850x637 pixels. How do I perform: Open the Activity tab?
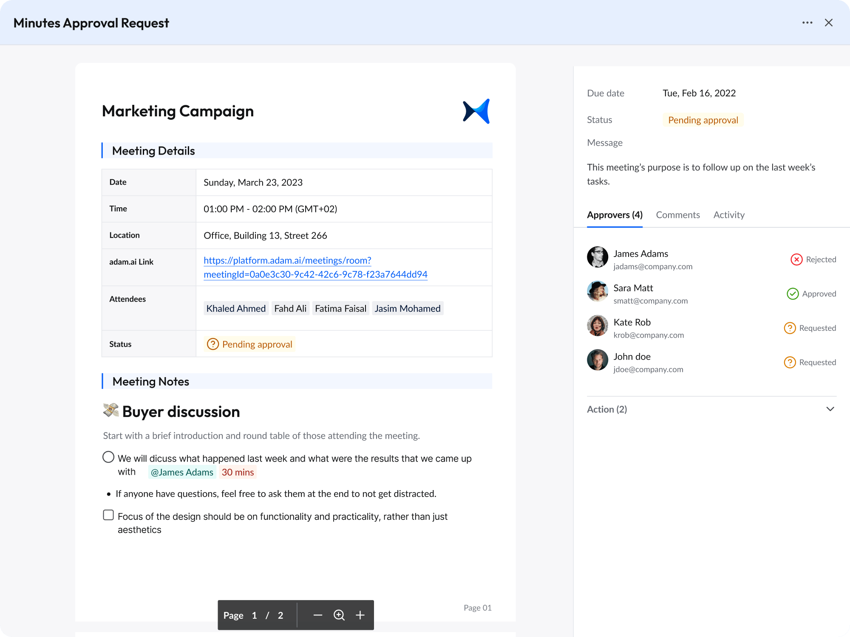tap(728, 215)
